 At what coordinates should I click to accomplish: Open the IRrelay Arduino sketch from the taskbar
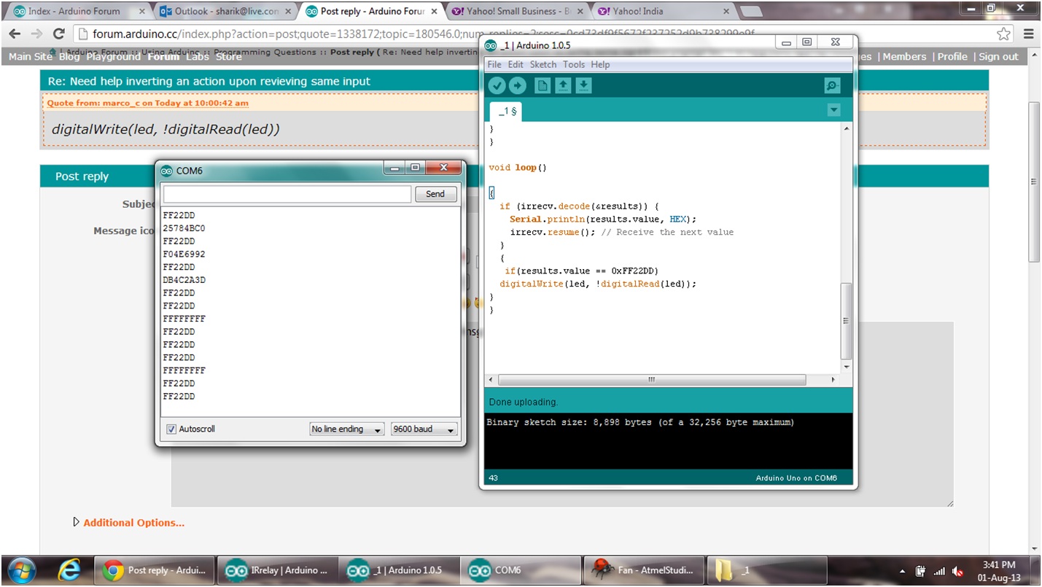click(277, 568)
